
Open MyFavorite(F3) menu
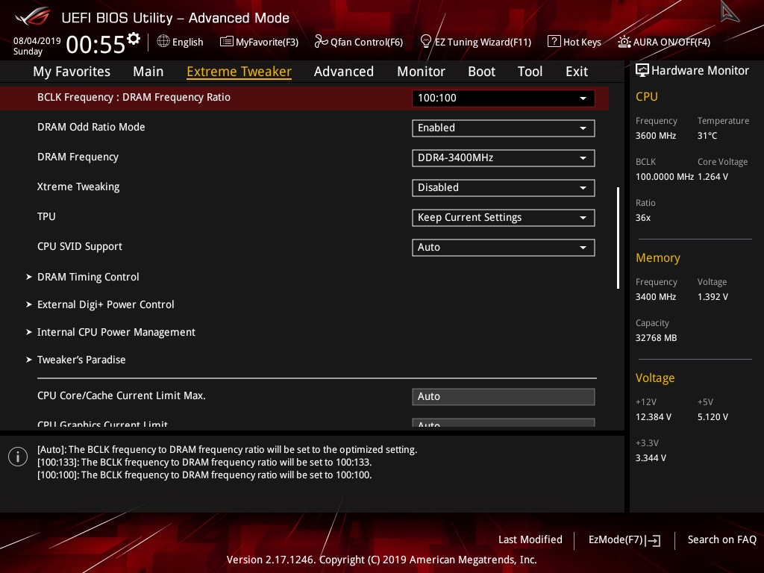[x=259, y=42]
